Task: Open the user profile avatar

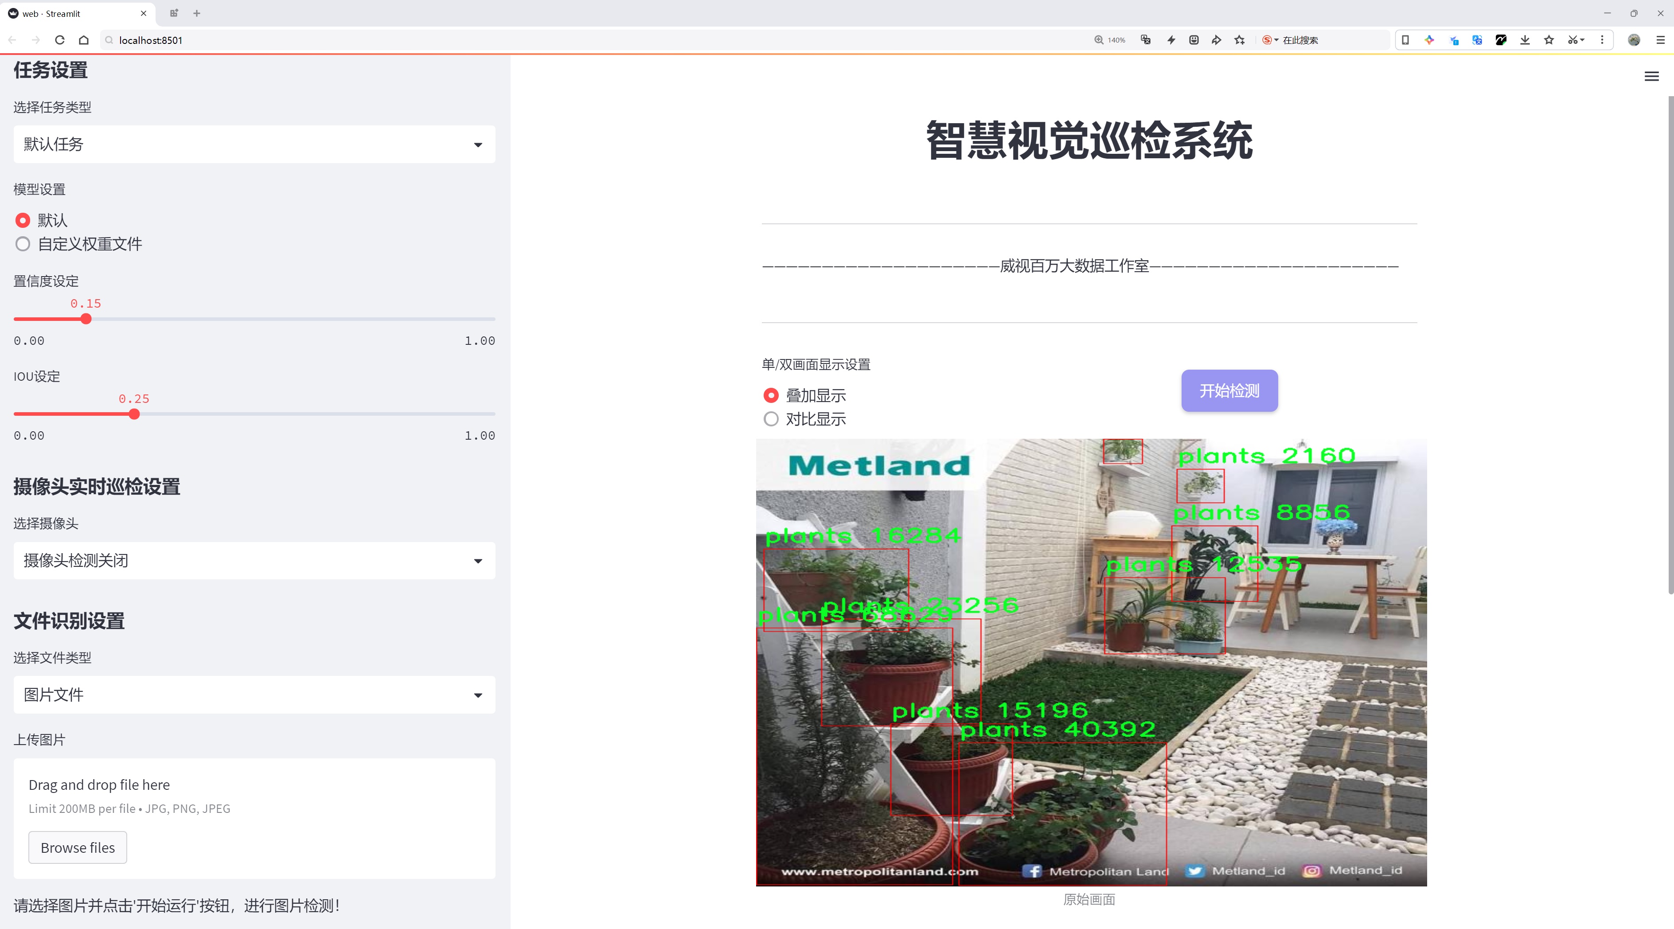Action: pyautogui.click(x=1634, y=39)
